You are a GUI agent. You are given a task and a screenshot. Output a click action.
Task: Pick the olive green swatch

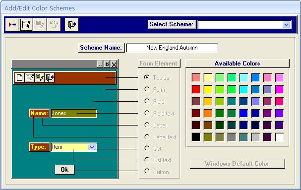(x=208, y=137)
